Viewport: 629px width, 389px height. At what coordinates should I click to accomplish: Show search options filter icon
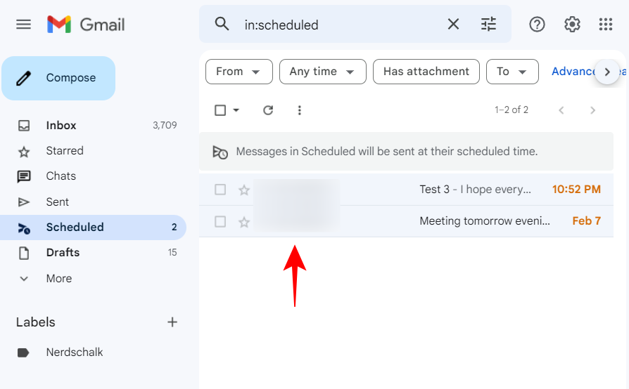488,25
